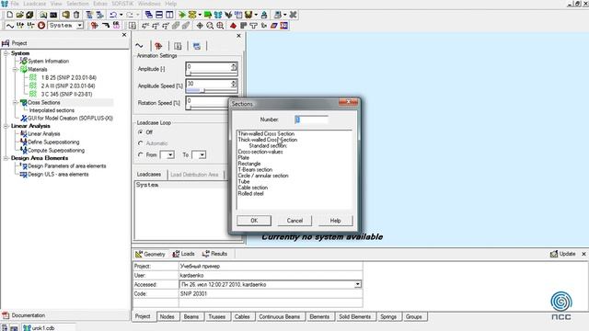Screen dimensions: 589x331
Task: Select T-Beam section in list
Action: (x=255, y=169)
